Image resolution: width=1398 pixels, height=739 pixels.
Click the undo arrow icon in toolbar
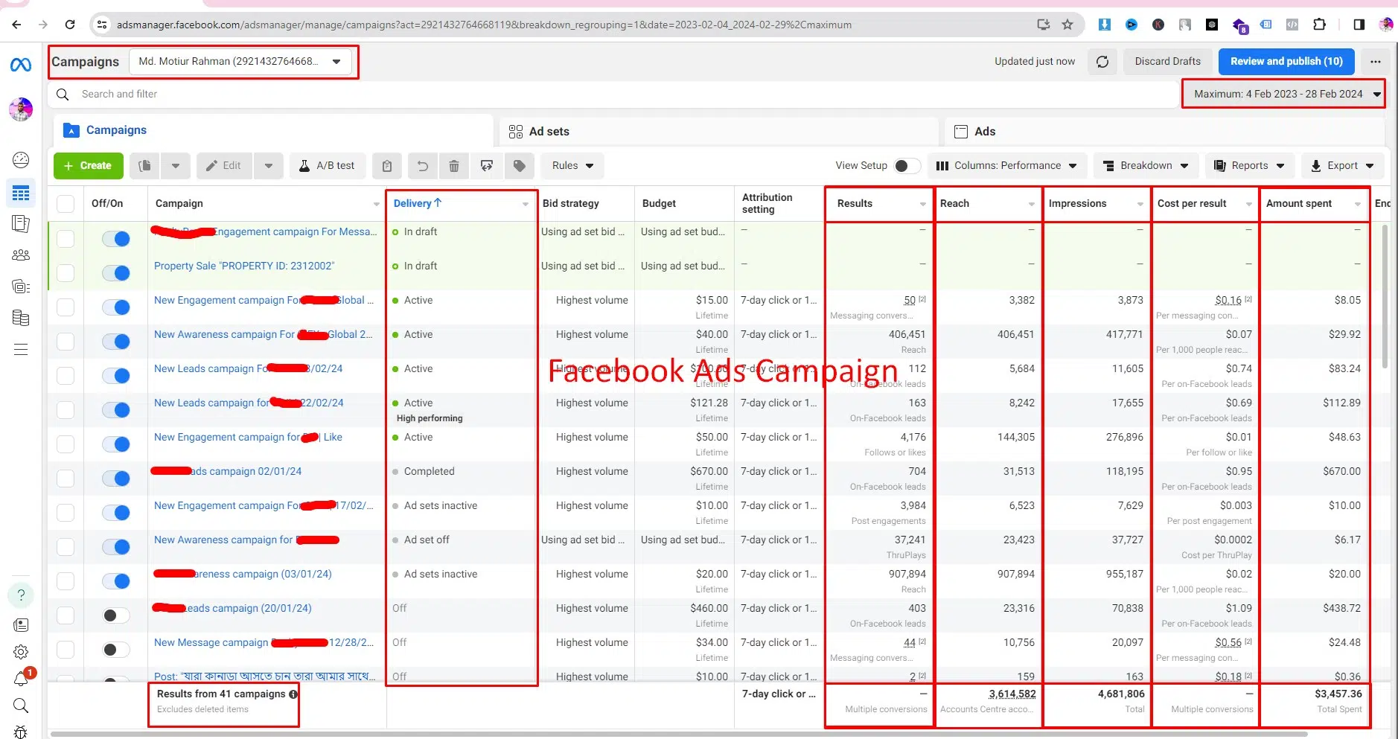tap(422, 166)
